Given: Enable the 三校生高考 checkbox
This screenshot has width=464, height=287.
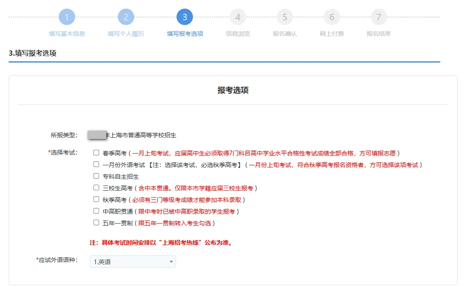Looking at the screenshot, I should pyautogui.click(x=96, y=188).
